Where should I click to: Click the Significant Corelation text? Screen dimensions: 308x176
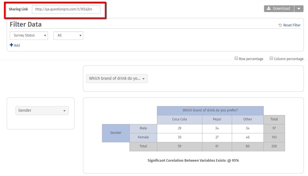[x=193, y=161]
